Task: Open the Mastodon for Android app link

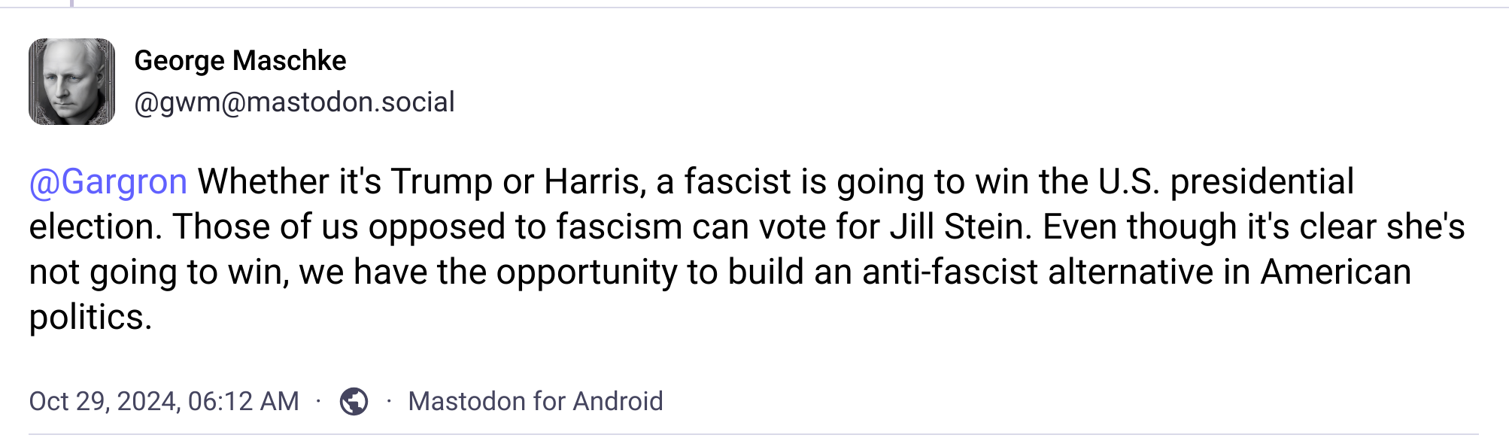Action: 536,401
